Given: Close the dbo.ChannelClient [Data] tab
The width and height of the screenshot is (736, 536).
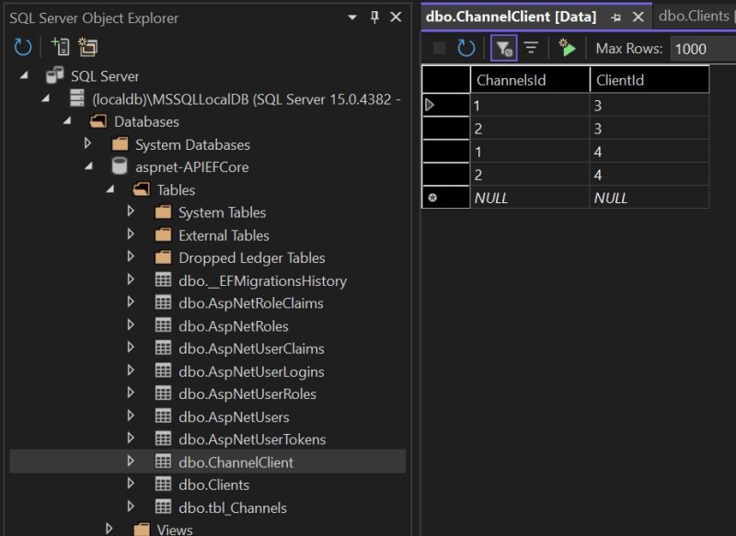Looking at the screenshot, I should coord(638,17).
